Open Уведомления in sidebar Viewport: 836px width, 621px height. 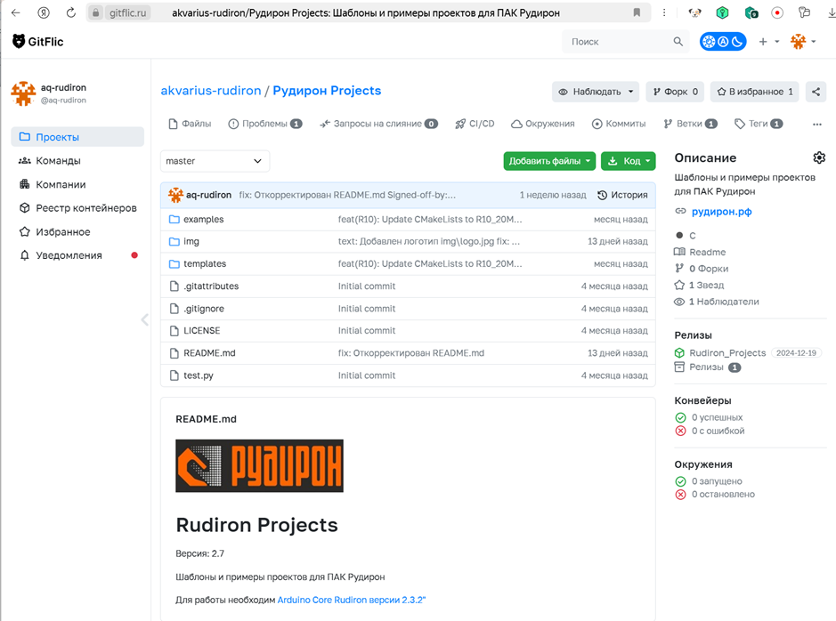tap(77, 255)
